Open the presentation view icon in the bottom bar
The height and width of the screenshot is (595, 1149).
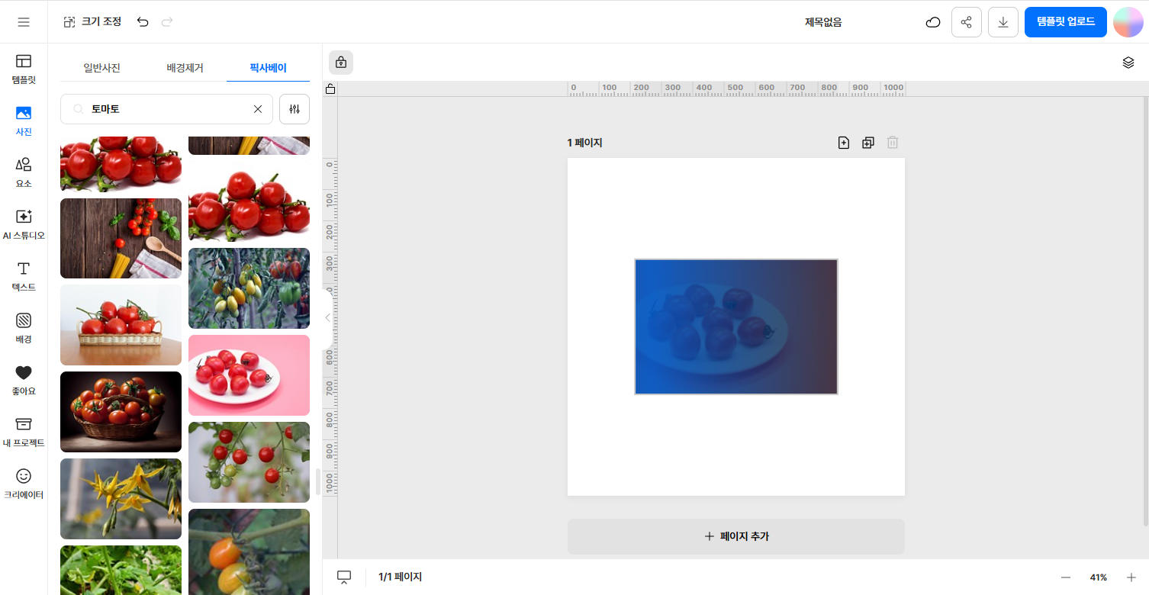(x=344, y=577)
